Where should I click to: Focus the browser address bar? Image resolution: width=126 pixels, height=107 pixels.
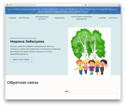point(59,5)
